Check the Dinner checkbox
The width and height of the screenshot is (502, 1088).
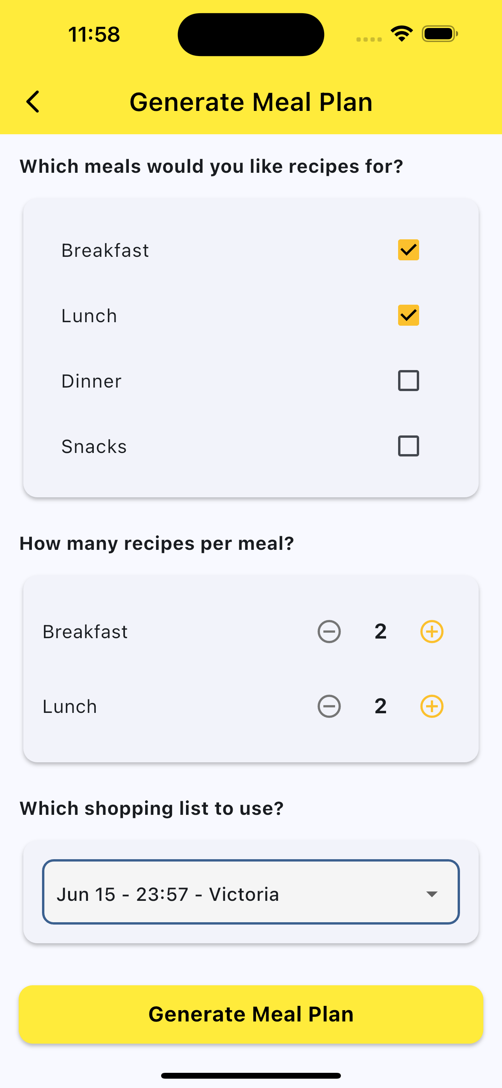(409, 381)
